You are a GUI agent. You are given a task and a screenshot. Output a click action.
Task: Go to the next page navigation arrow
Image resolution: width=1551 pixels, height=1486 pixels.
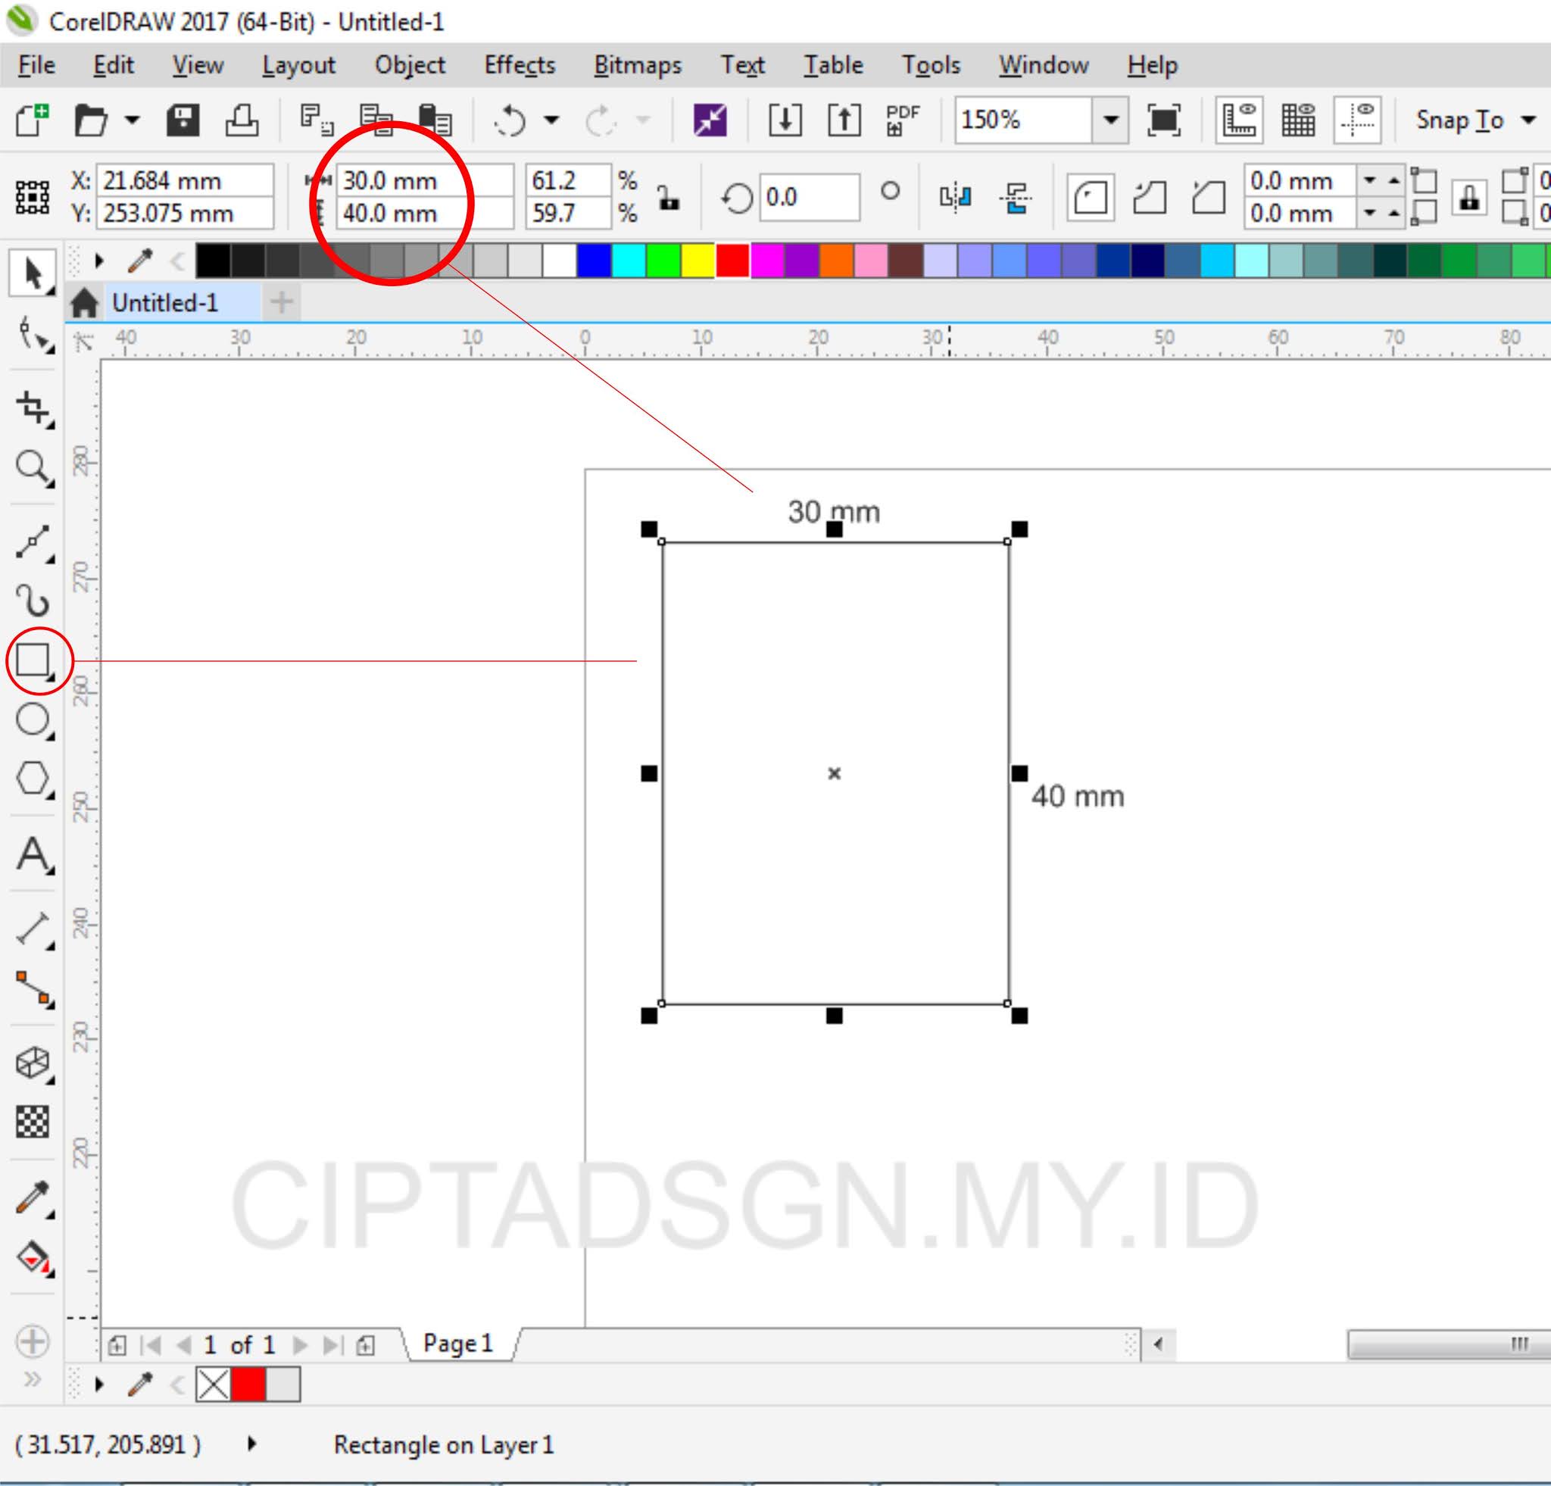(300, 1344)
